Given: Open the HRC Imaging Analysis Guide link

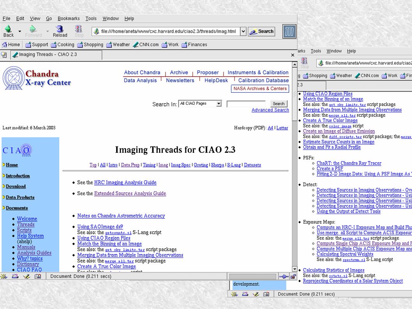Looking at the screenshot, I should pos(125,182).
